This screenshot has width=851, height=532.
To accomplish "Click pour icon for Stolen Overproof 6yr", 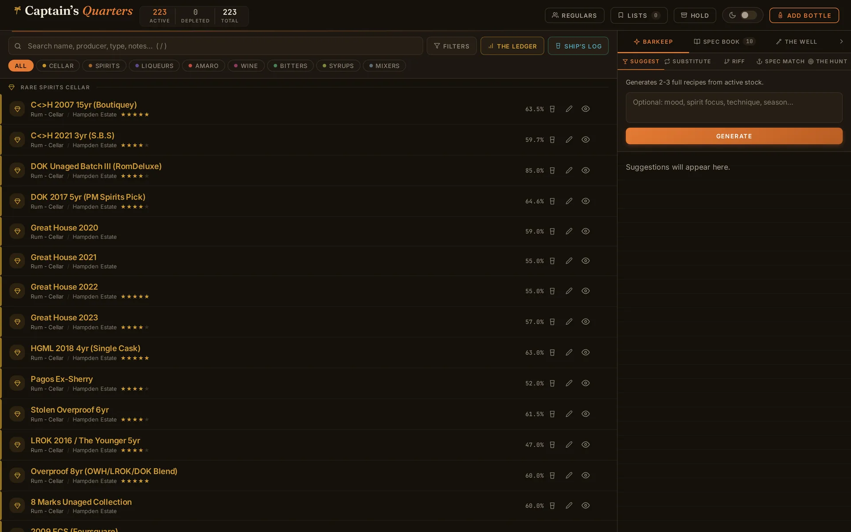I will click(x=552, y=414).
